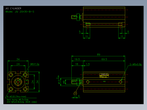This screenshot has width=147, height=110.
Task: Click the rod nut in top view
Action: (x=78, y=17)
